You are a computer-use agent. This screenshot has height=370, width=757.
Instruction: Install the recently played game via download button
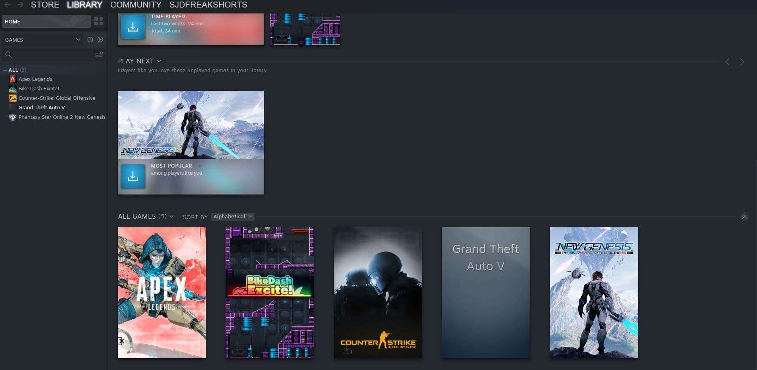point(133,27)
